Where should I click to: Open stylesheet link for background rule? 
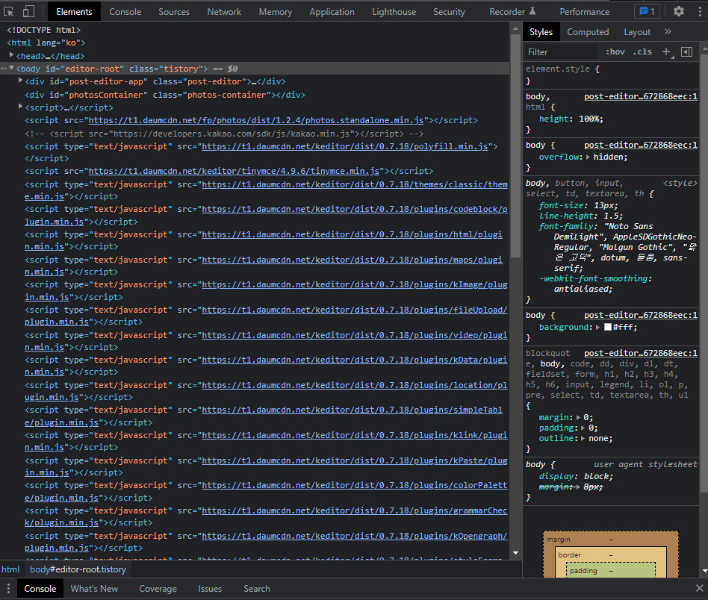(x=640, y=315)
